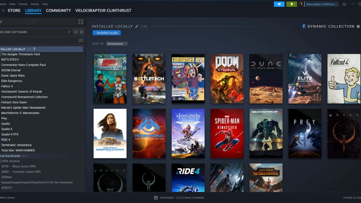Viewport: 361px width, 203px height.
Task: Open the COMMUNITY tab
Action: point(58,11)
